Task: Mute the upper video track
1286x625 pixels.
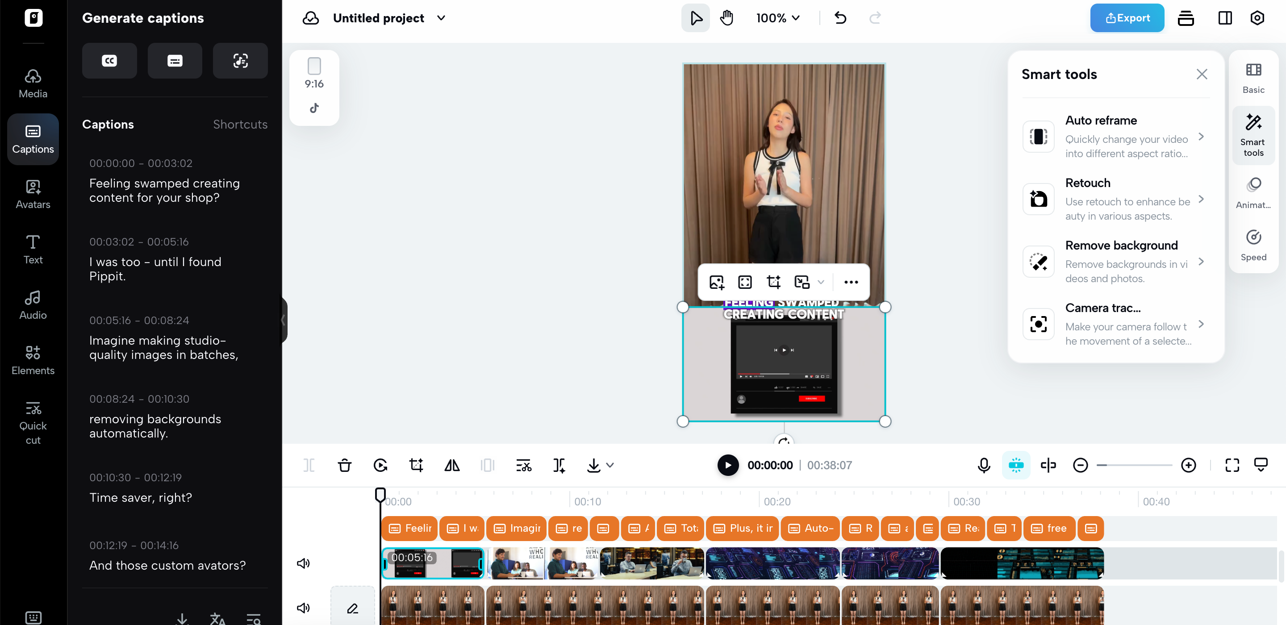Action: tap(303, 563)
